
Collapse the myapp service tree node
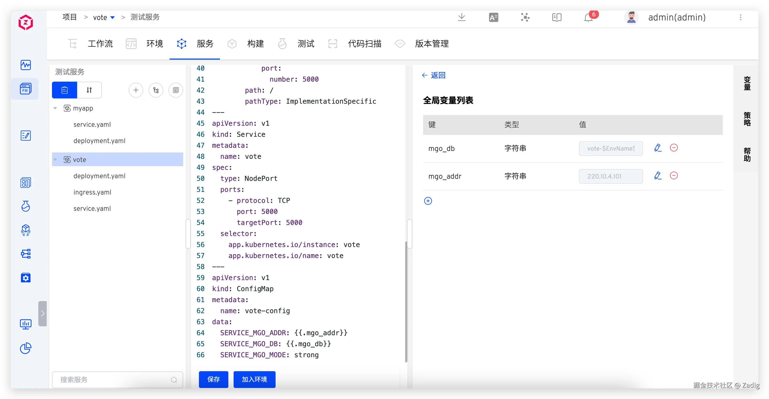pos(55,108)
